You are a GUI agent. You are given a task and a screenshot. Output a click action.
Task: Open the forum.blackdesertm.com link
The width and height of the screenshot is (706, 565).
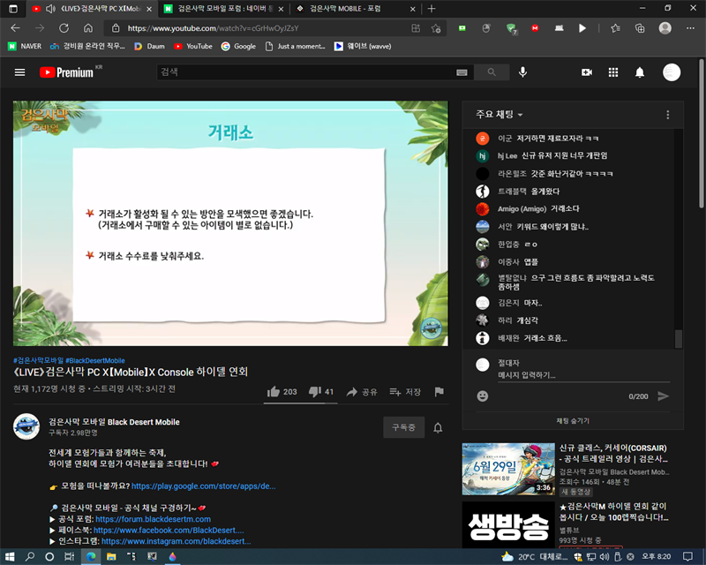click(x=153, y=519)
